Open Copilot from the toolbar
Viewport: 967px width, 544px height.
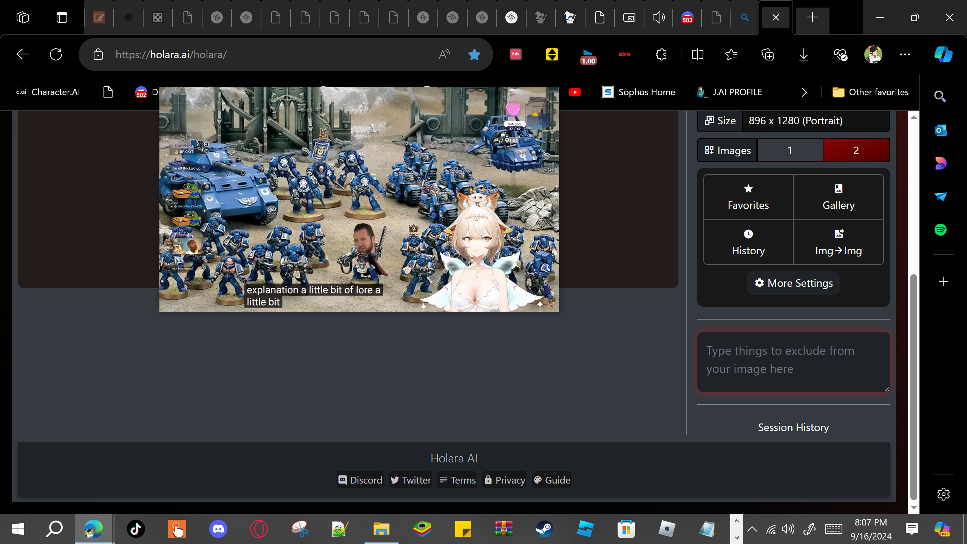click(x=943, y=54)
